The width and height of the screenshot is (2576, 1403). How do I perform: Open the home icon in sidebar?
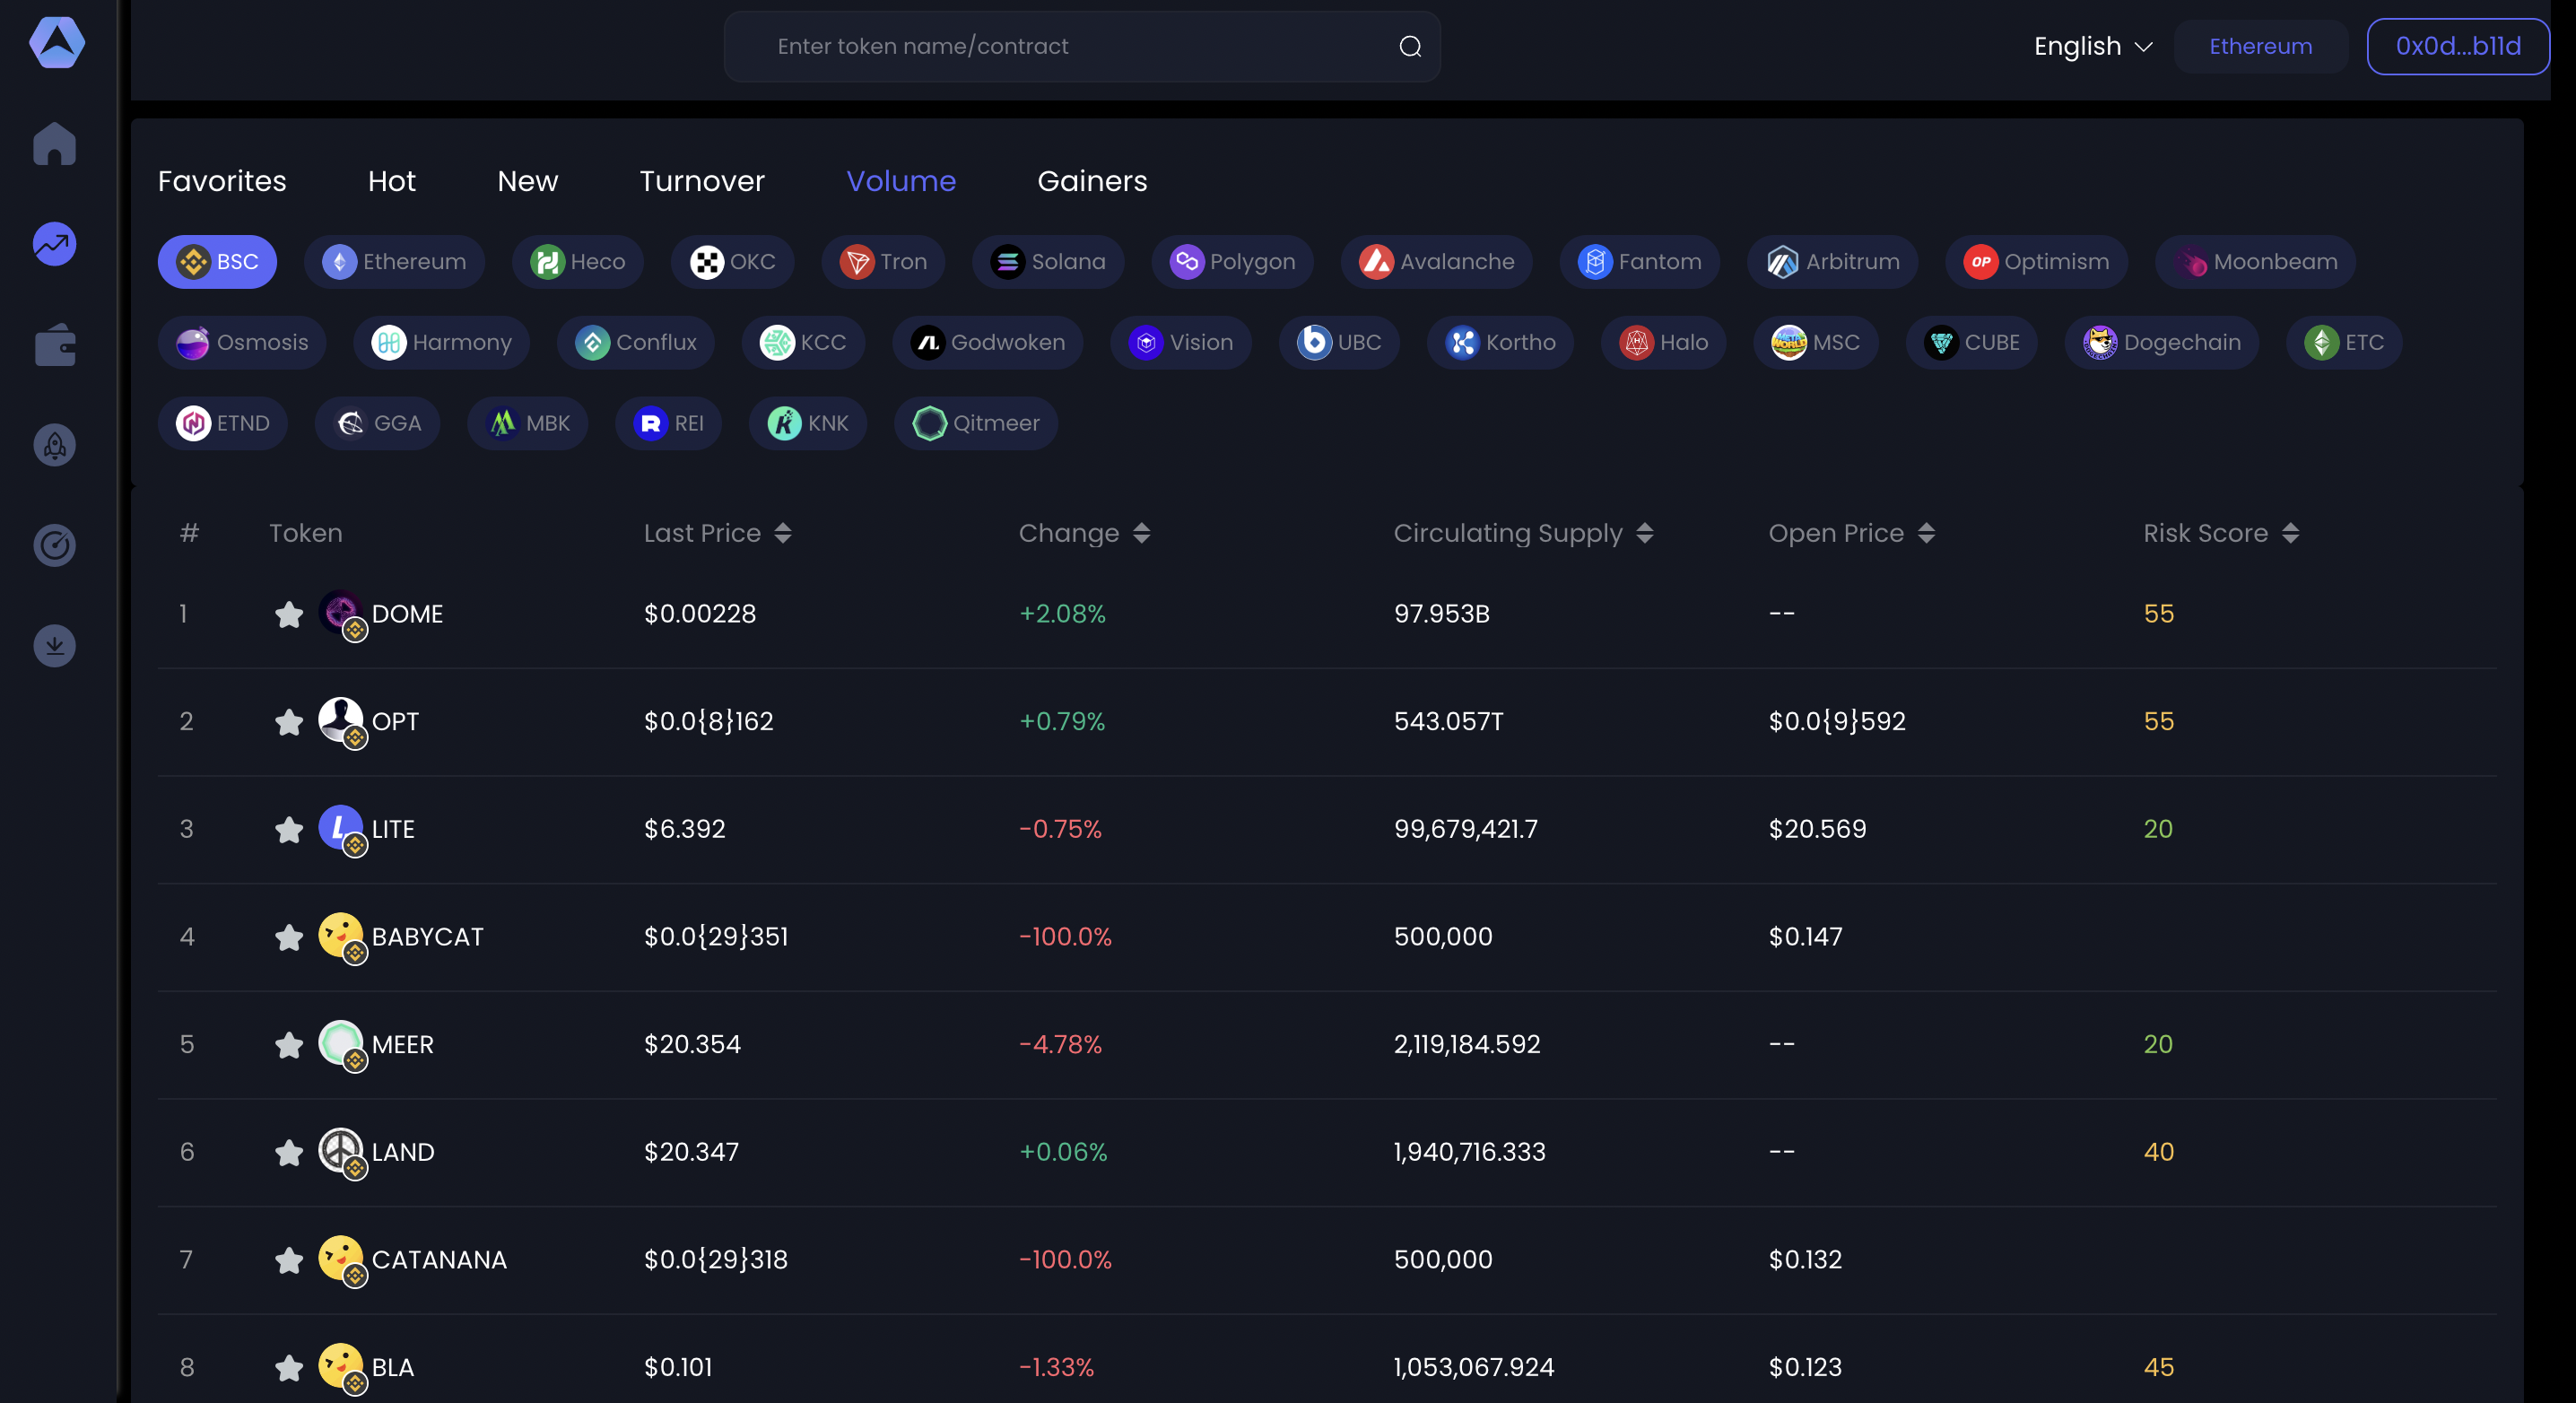coord(55,144)
